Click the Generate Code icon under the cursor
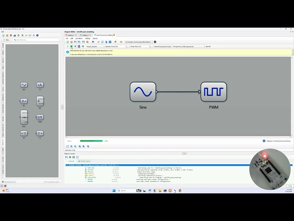Image resolution: width=294 pixels, height=221 pixels. click(x=72, y=47)
